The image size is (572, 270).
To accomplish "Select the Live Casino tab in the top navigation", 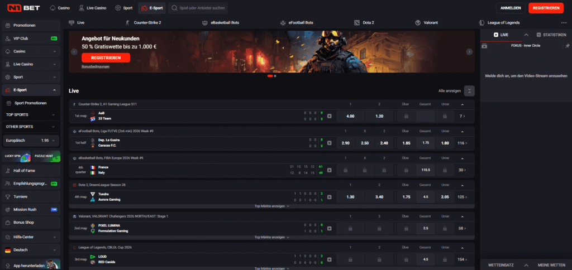I will click(93, 8).
